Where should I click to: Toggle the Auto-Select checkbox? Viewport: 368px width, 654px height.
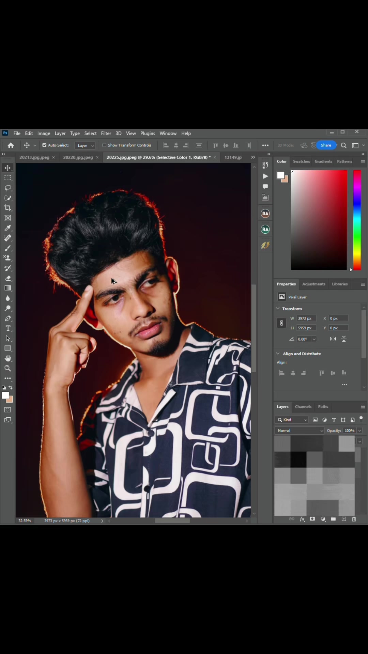[44, 145]
